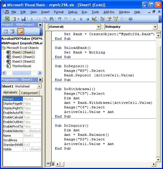This screenshot has width=163, height=169.
Task: Click the Copy toolbar icon
Action: point(38,19)
